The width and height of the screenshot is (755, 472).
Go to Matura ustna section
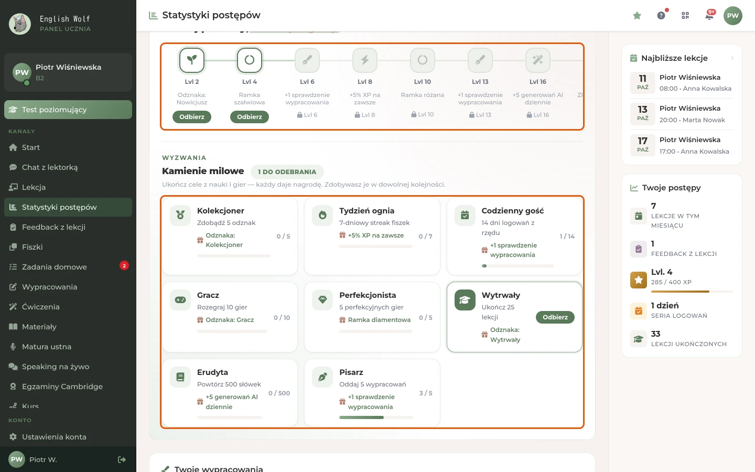(x=68, y=347)
